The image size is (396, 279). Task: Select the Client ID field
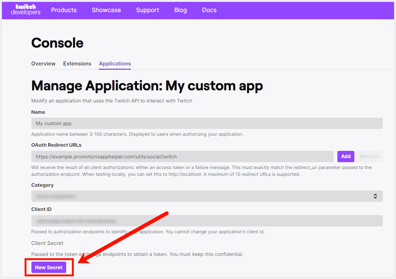[x=207, y=221]
